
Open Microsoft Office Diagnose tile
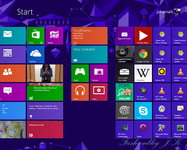coord(179,129)
